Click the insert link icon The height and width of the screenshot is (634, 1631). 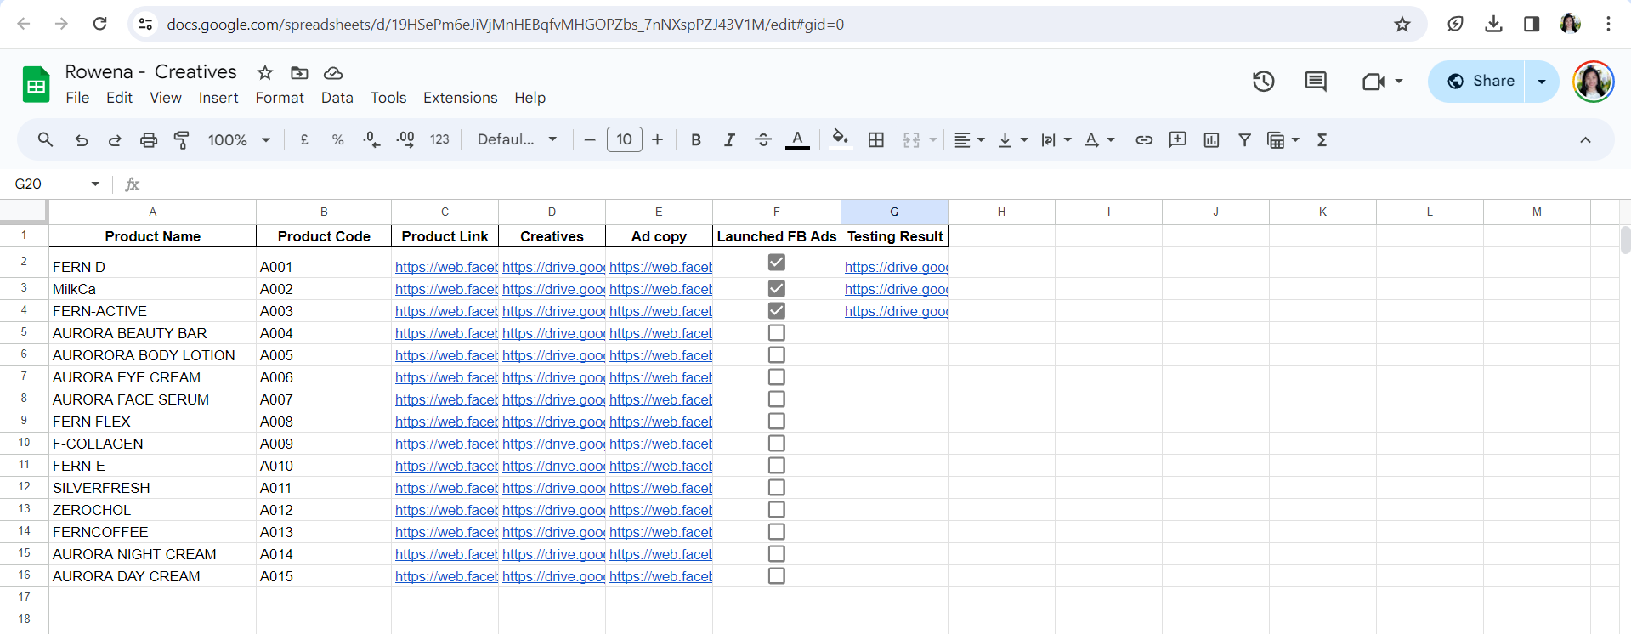pos(1144,140)
